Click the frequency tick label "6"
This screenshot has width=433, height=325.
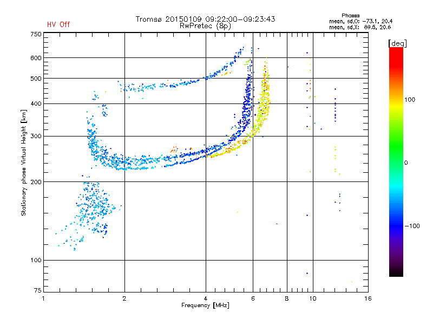pyautogui.click(x=253, y=298)
